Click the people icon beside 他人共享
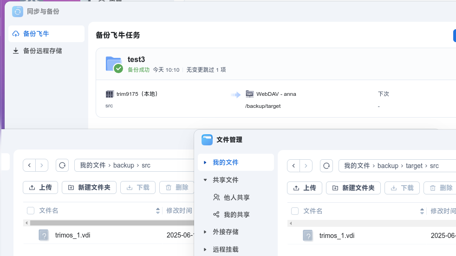The image size is (456, 256). [x=216, y=197]
